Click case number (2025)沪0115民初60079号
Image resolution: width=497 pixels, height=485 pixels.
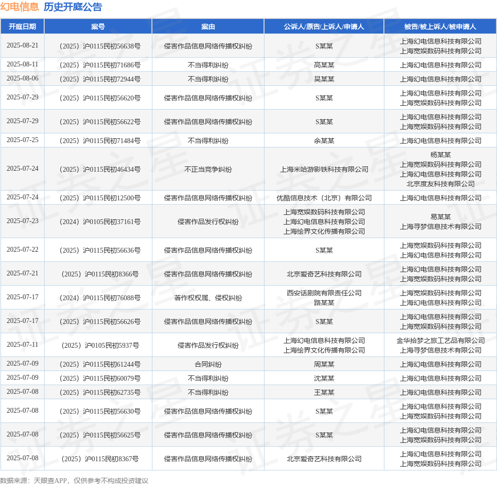(100, 379)
